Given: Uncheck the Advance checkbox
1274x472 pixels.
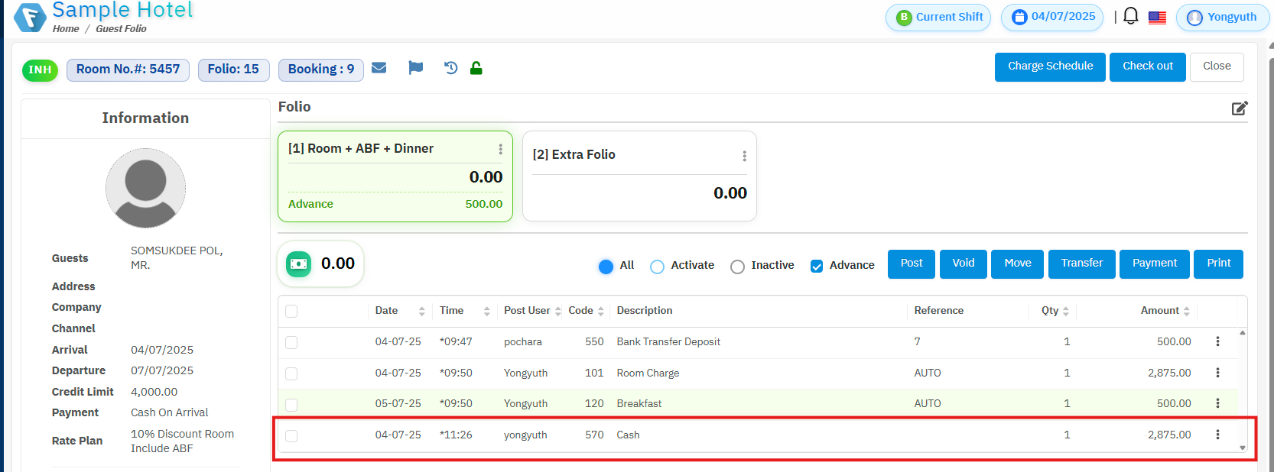Looking at the screenshot, I should pos(817,267).
